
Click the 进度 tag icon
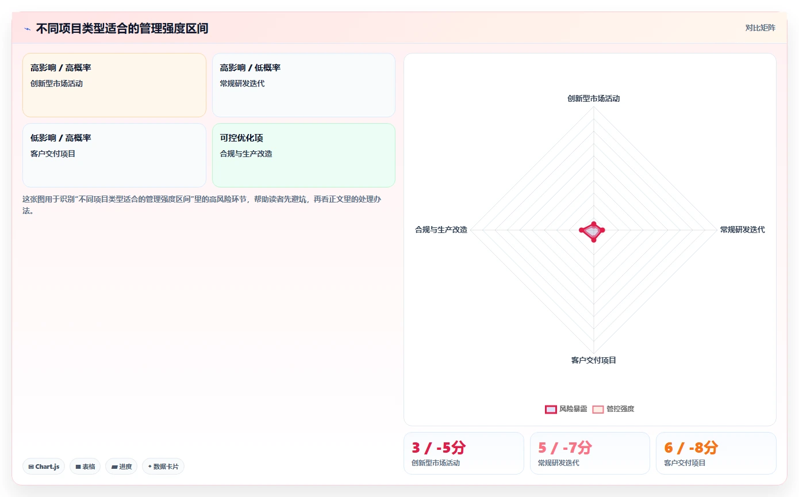(x=114, y=467)
